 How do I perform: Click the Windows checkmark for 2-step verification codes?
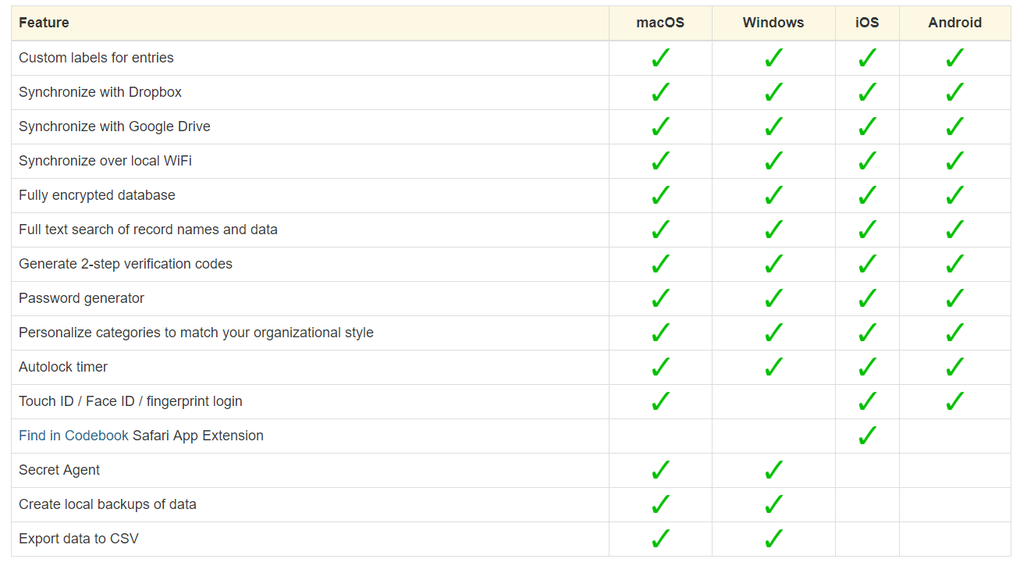click(x=773, y=264)
